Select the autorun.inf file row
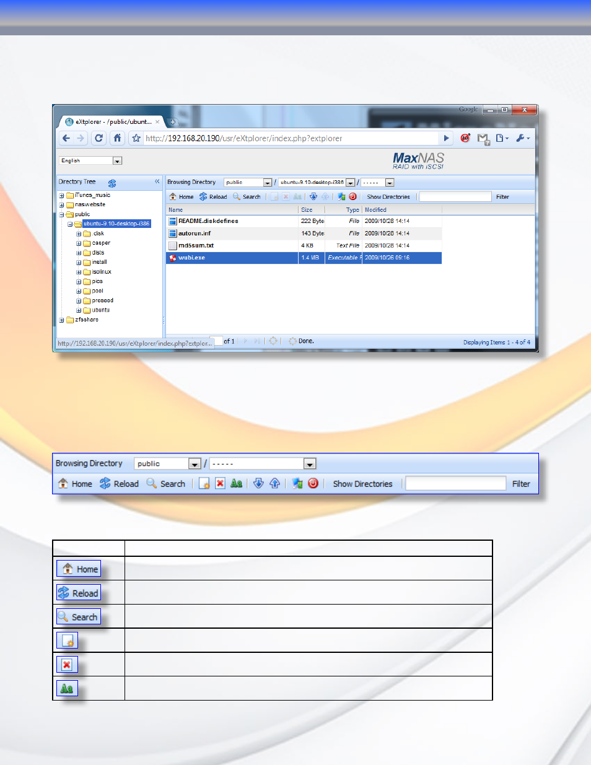The image size is (591, 765). 304,234
